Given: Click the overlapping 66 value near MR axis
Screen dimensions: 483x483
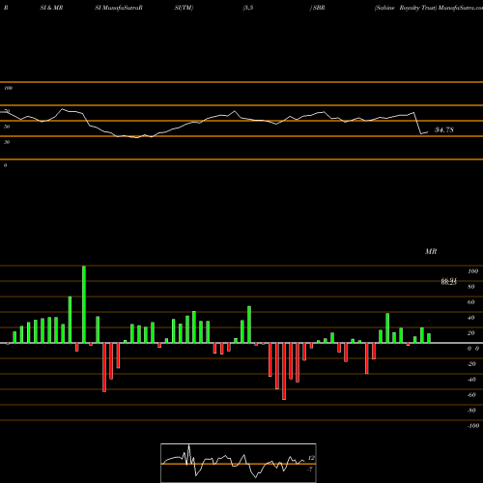Looking at the screenshot, I should tap(449, 282).
